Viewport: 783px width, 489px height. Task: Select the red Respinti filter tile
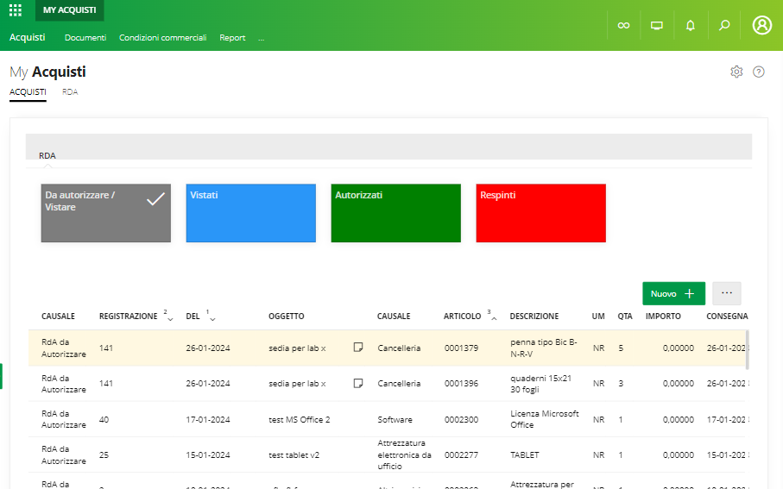pyautogui.click(x=540, y=213)
